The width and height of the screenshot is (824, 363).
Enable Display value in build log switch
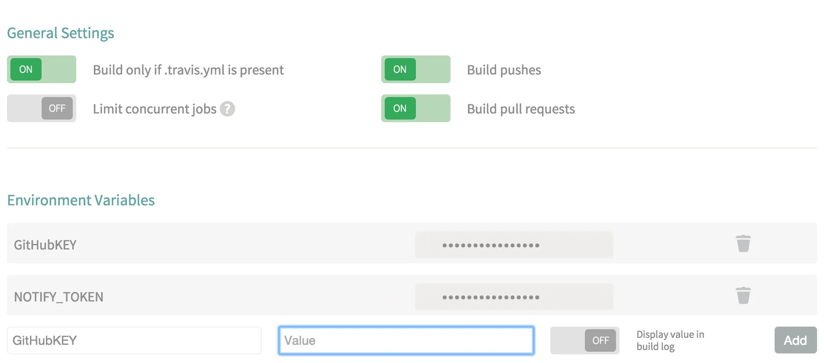pos(584,340)
